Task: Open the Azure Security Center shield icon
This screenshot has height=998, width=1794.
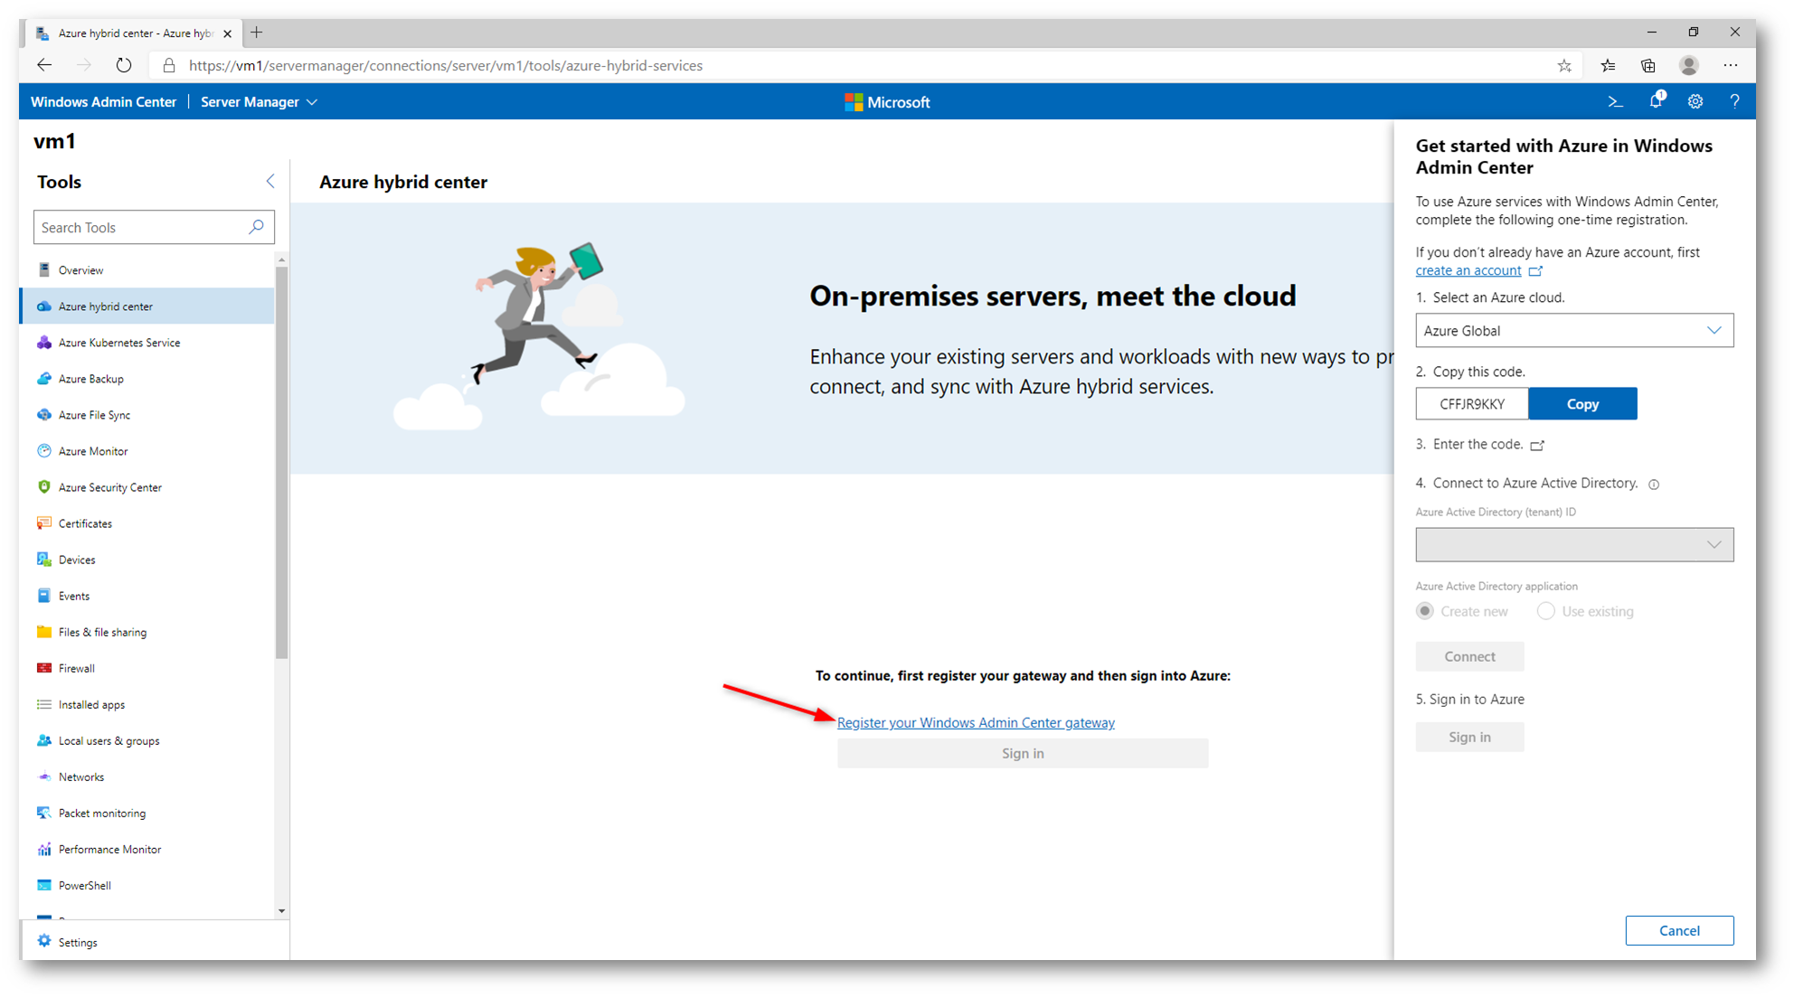Action: (44, 486)
